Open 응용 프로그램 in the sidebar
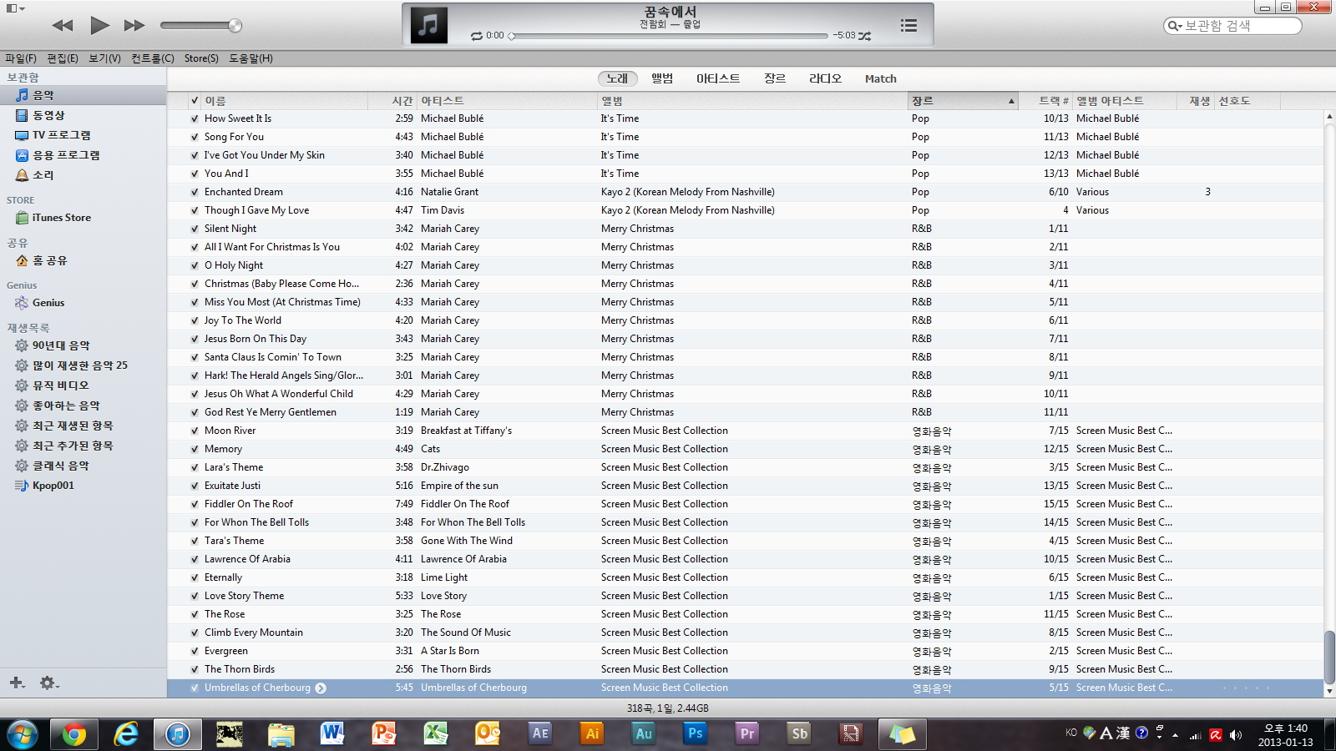This screenshot has width=1336, height=751. pyautogui.click(x=83, y=155)
